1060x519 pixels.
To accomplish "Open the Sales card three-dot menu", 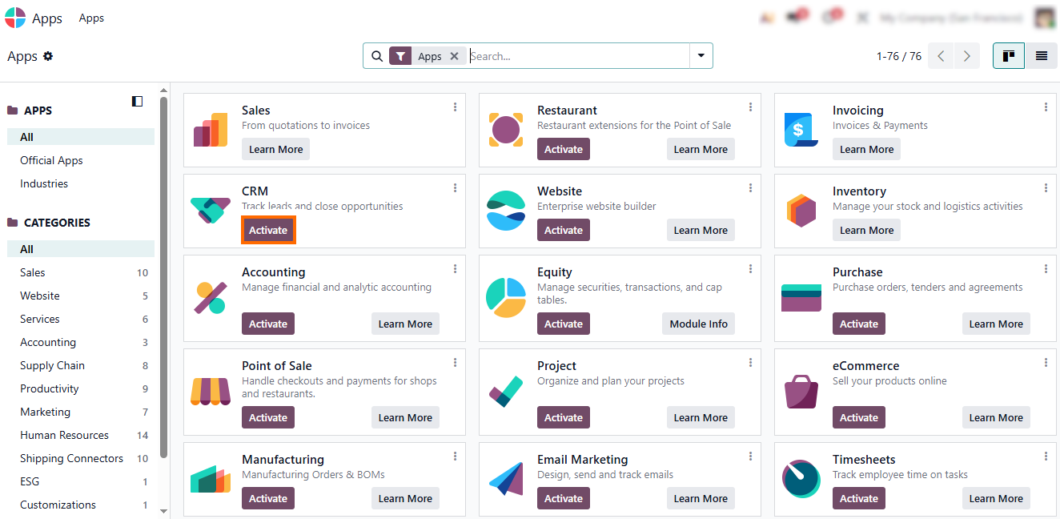I will (455, 107).
